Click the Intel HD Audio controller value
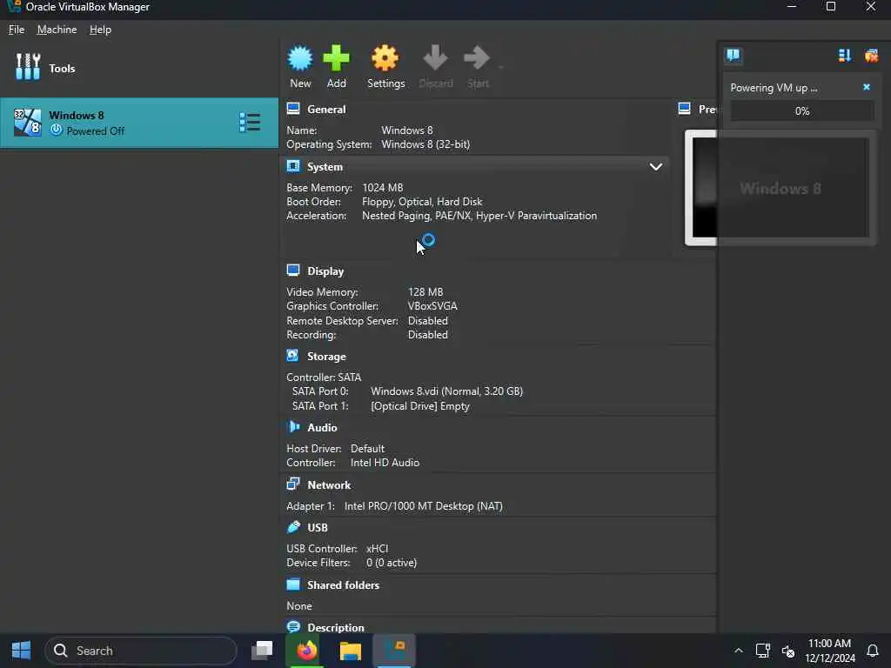Viewport: 891px width, 668px height. (x=385, y=463)
